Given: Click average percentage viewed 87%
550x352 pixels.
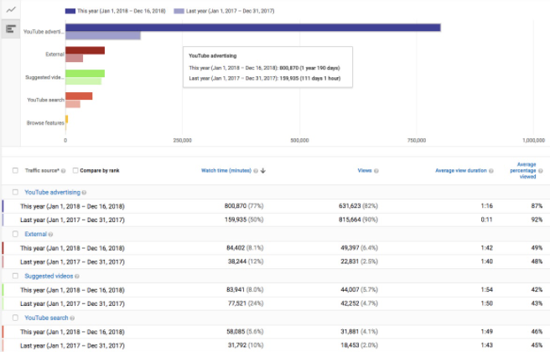Looking at the screenshot, I should click(537, 206).
